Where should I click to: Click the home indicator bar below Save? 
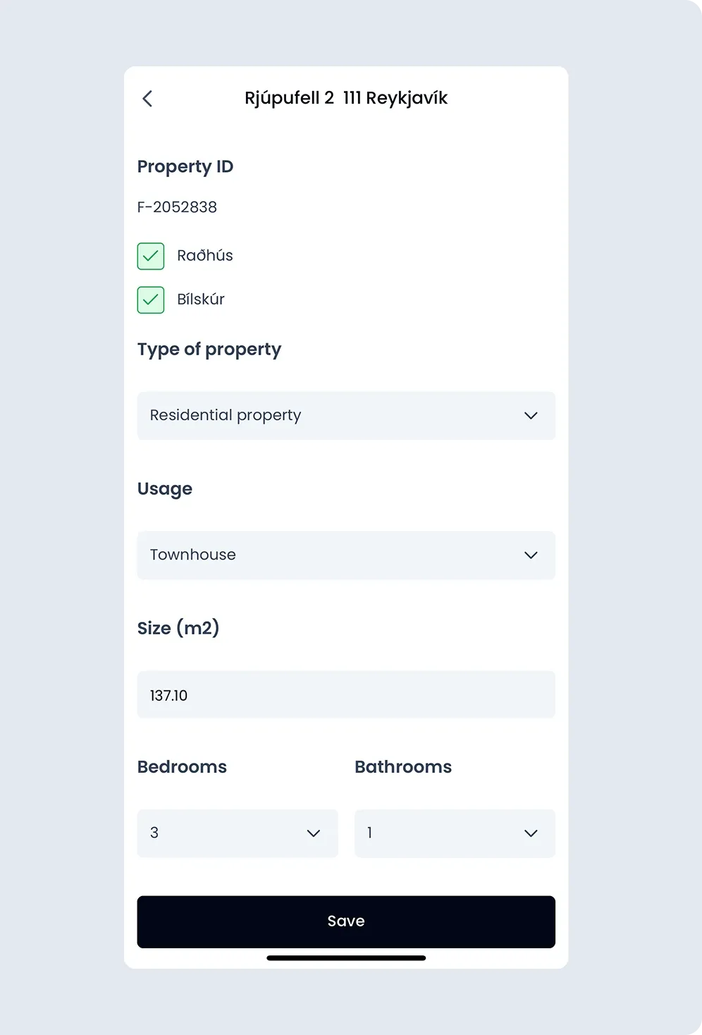click(346, 958)
